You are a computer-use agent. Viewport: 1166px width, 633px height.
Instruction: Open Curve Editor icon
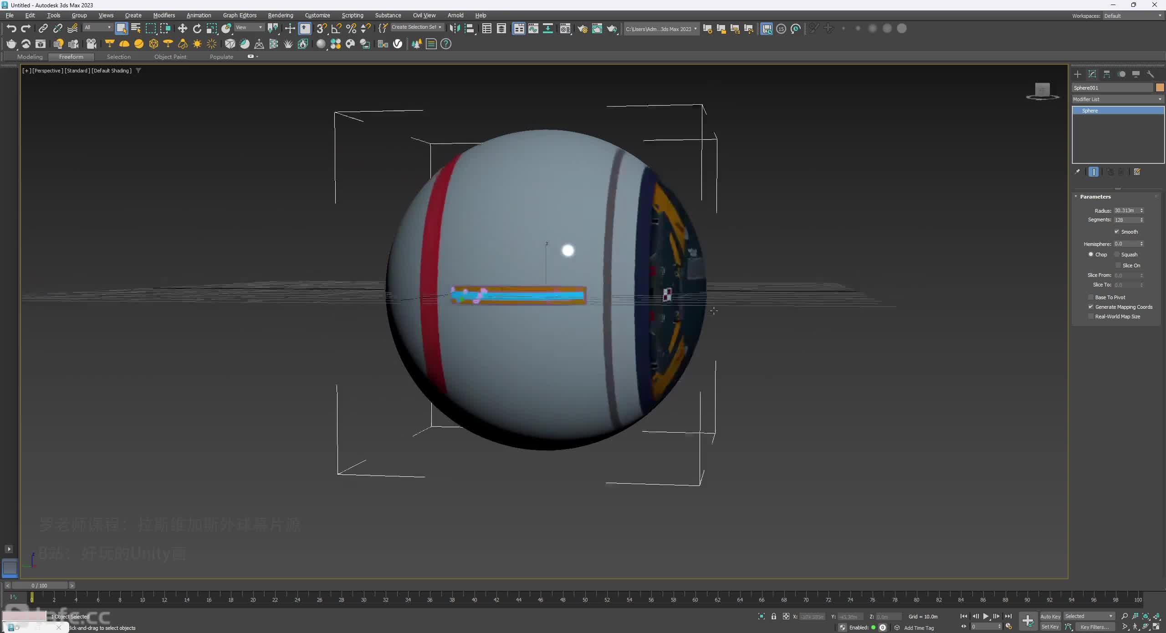[x=533, y=29]
